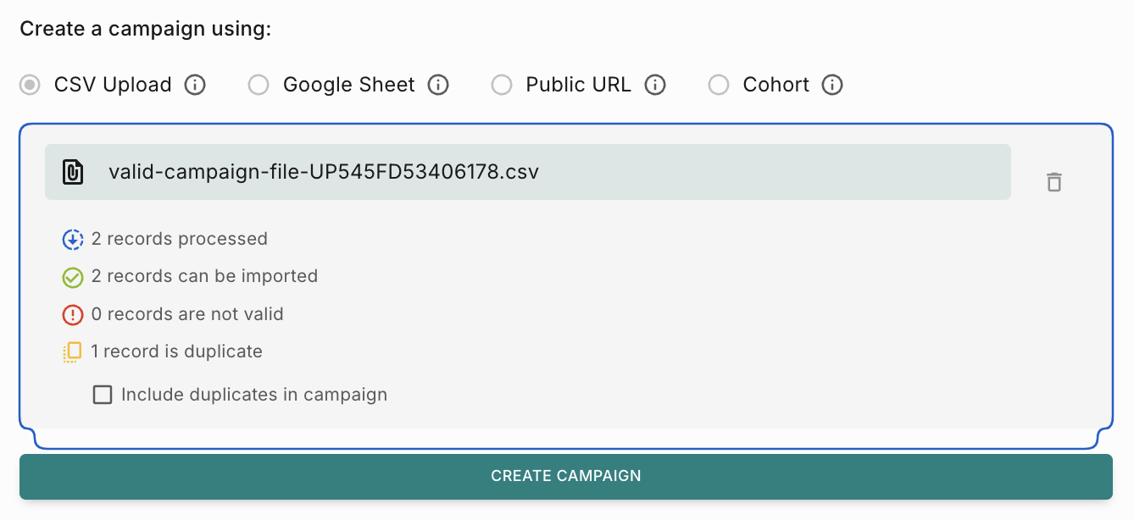
Task: Enable Include duplicates in campaign checkbox
Action: click(x=103, y=395)
